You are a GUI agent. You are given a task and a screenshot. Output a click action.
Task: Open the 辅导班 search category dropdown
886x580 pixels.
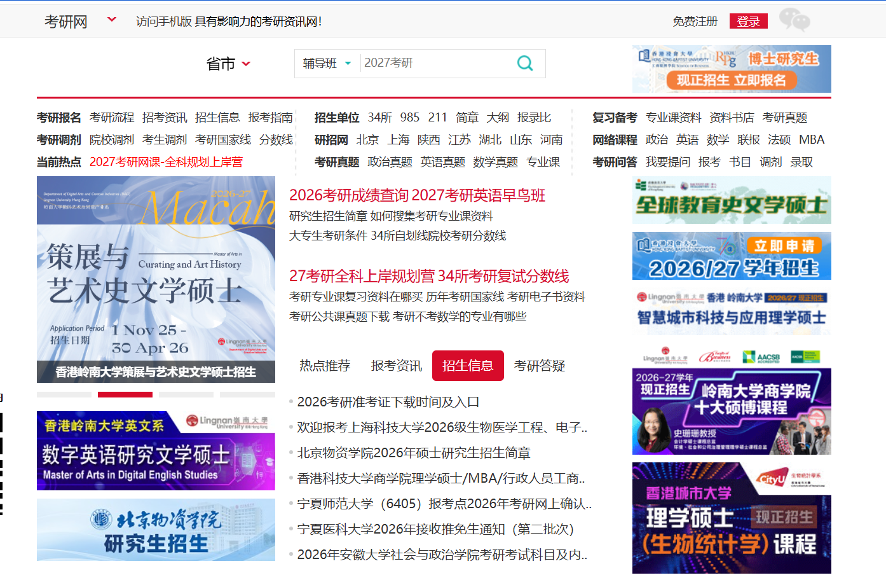tap(326, 64)
